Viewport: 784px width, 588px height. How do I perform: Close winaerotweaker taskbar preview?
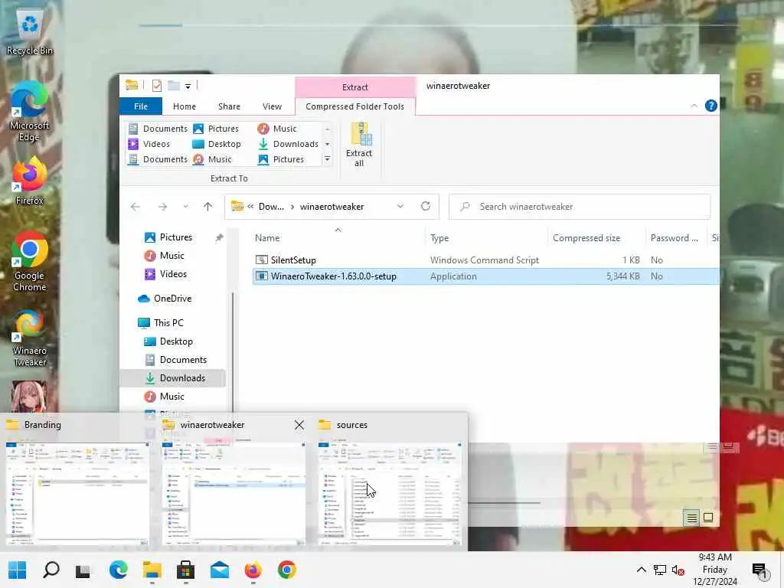tap(299, 425)
